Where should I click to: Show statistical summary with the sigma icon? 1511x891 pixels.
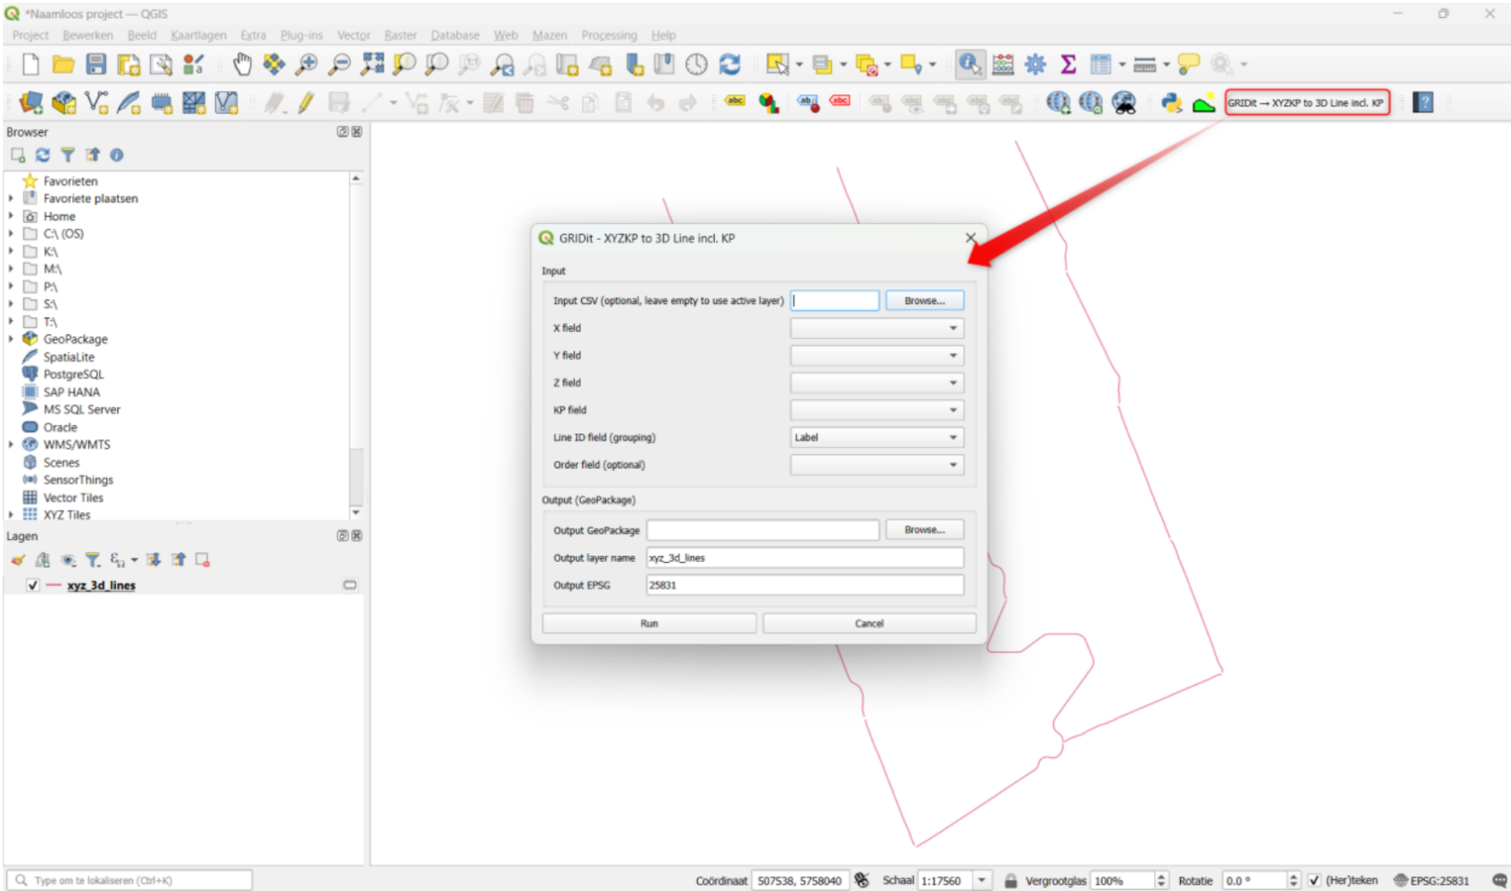click(x=1068, y=65)
